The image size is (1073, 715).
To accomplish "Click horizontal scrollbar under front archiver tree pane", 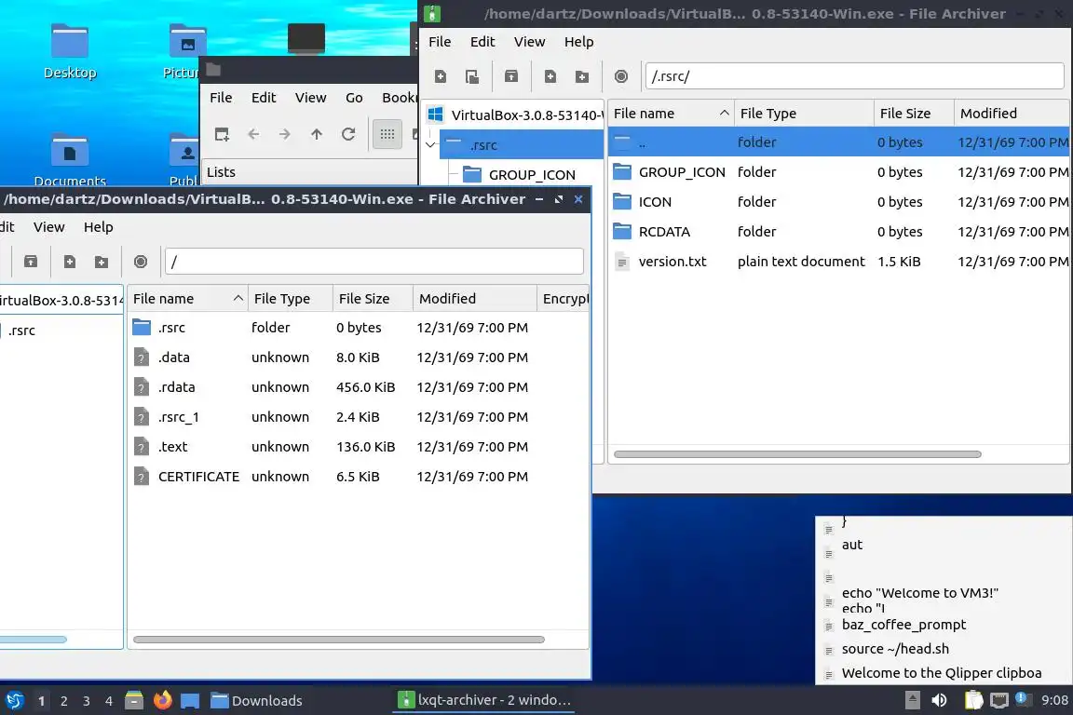I will pyautogui.click(x=33, y=640).
